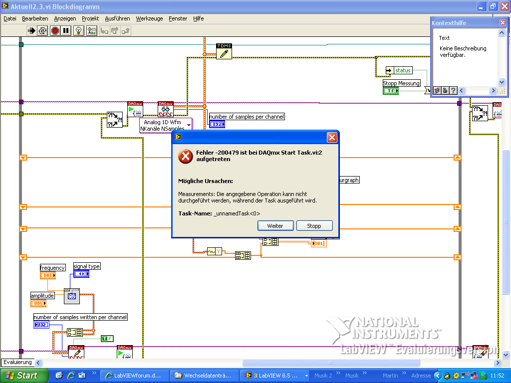The width and height of the screenshot is (511, 383).
Task: Open the Anzeigen menu
Action: click(65, 18)
